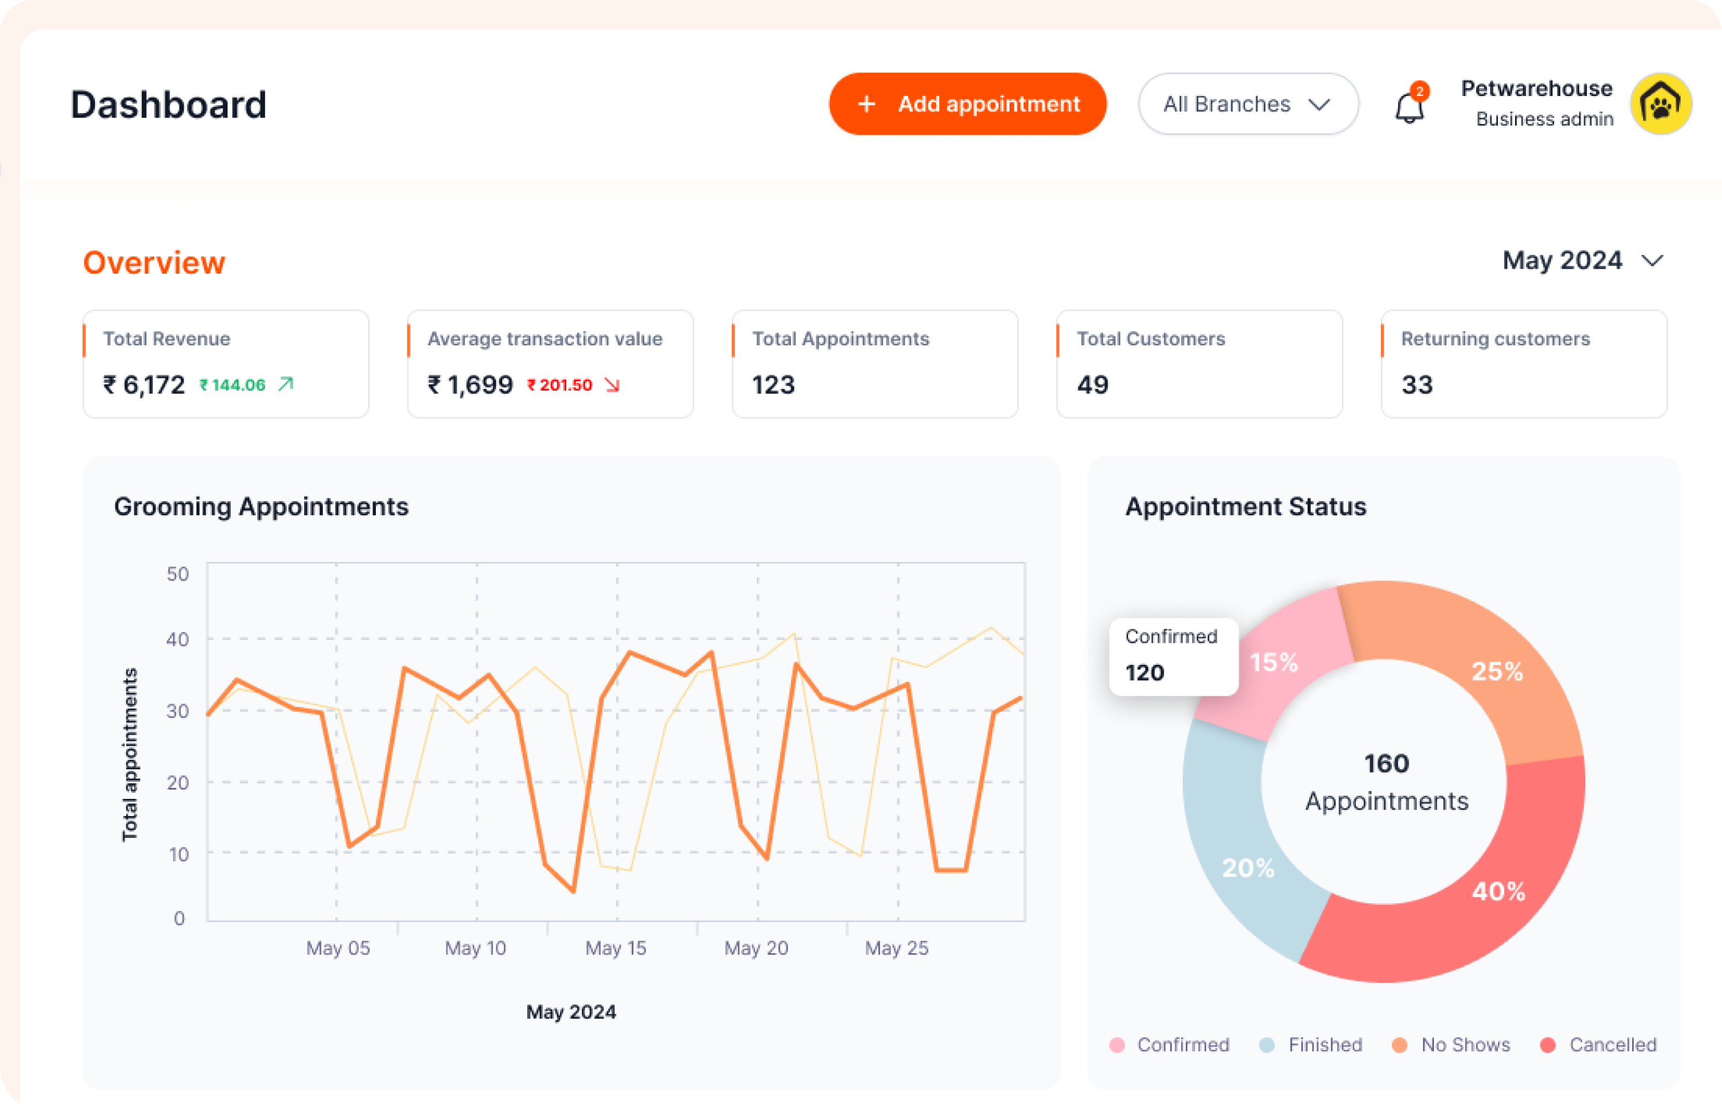Click the Confirmed 120 tooltip
1722x1114 pixels.
coord(1173,657)
